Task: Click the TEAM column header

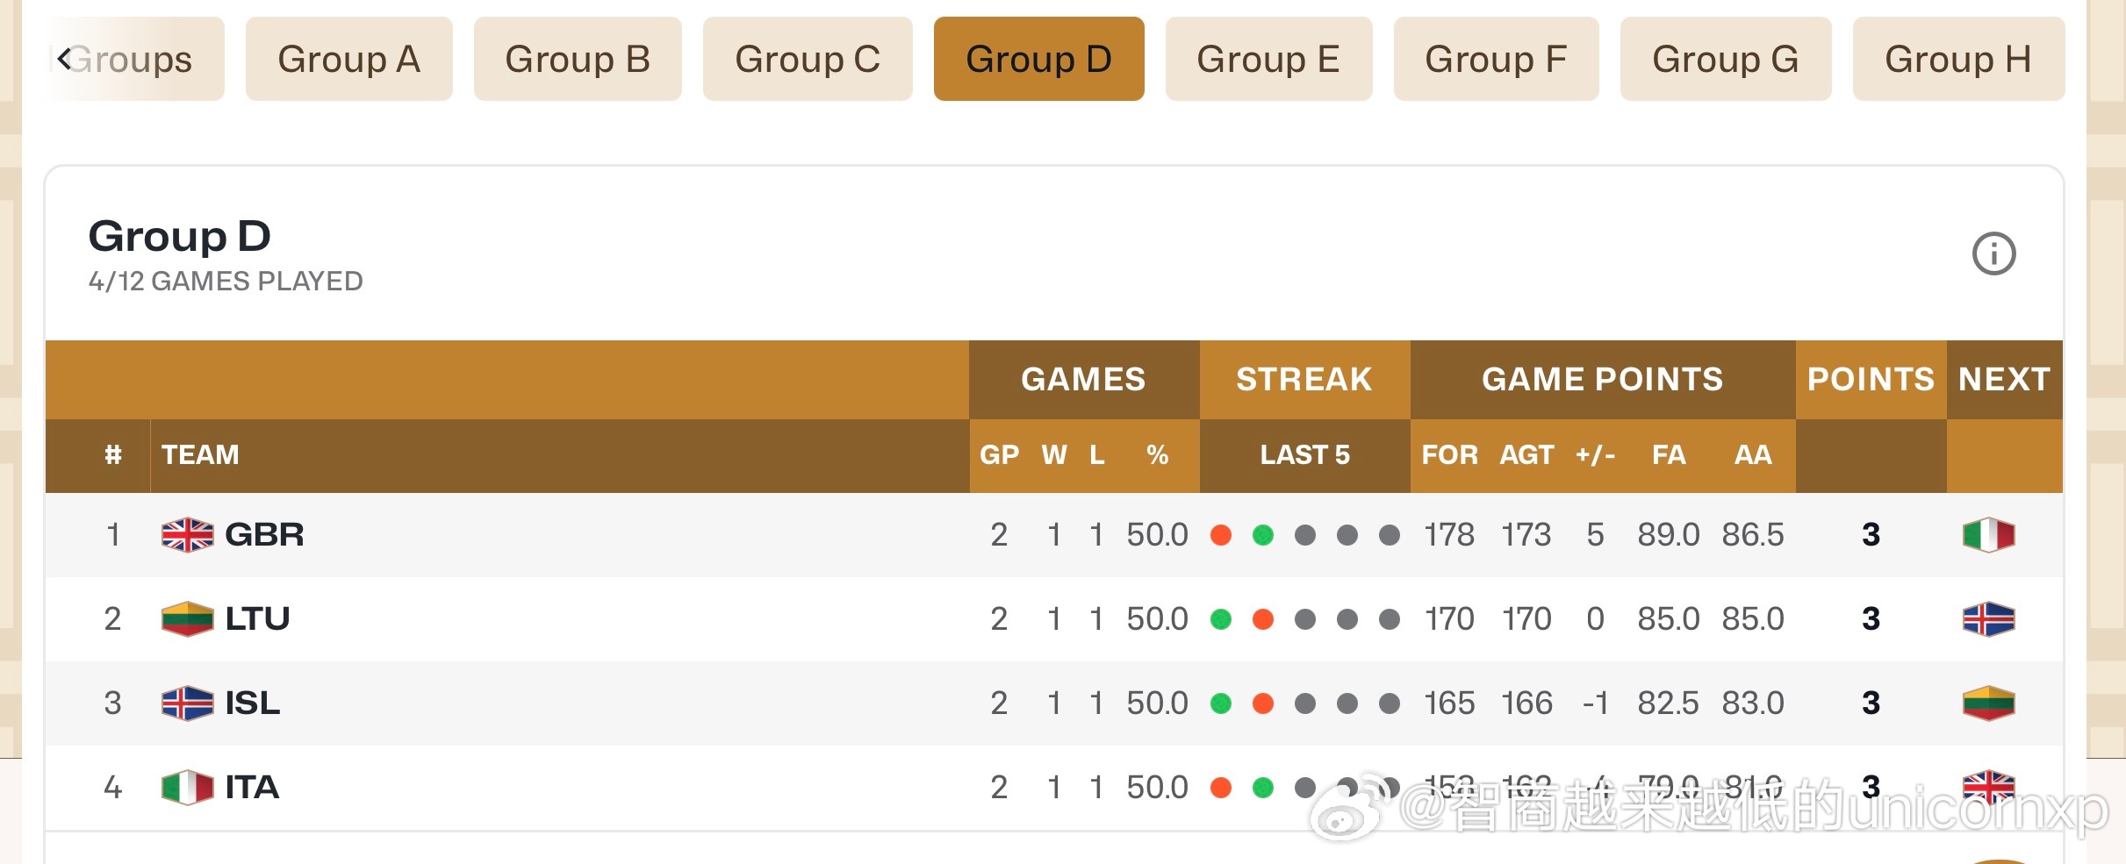Action: (x=200, y=455)
